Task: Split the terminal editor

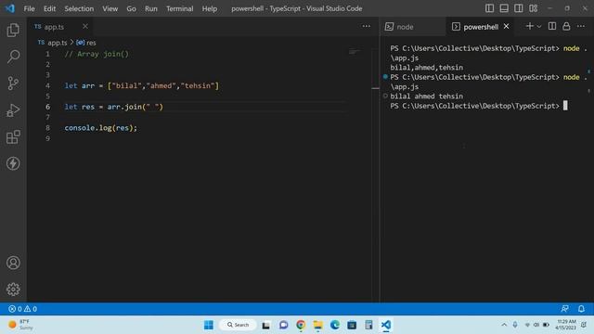Action: [552, 26]
